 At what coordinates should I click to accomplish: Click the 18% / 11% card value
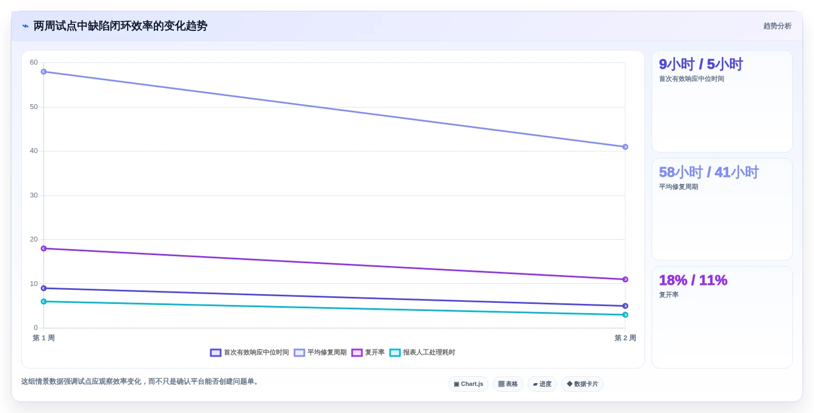point(693,281)
